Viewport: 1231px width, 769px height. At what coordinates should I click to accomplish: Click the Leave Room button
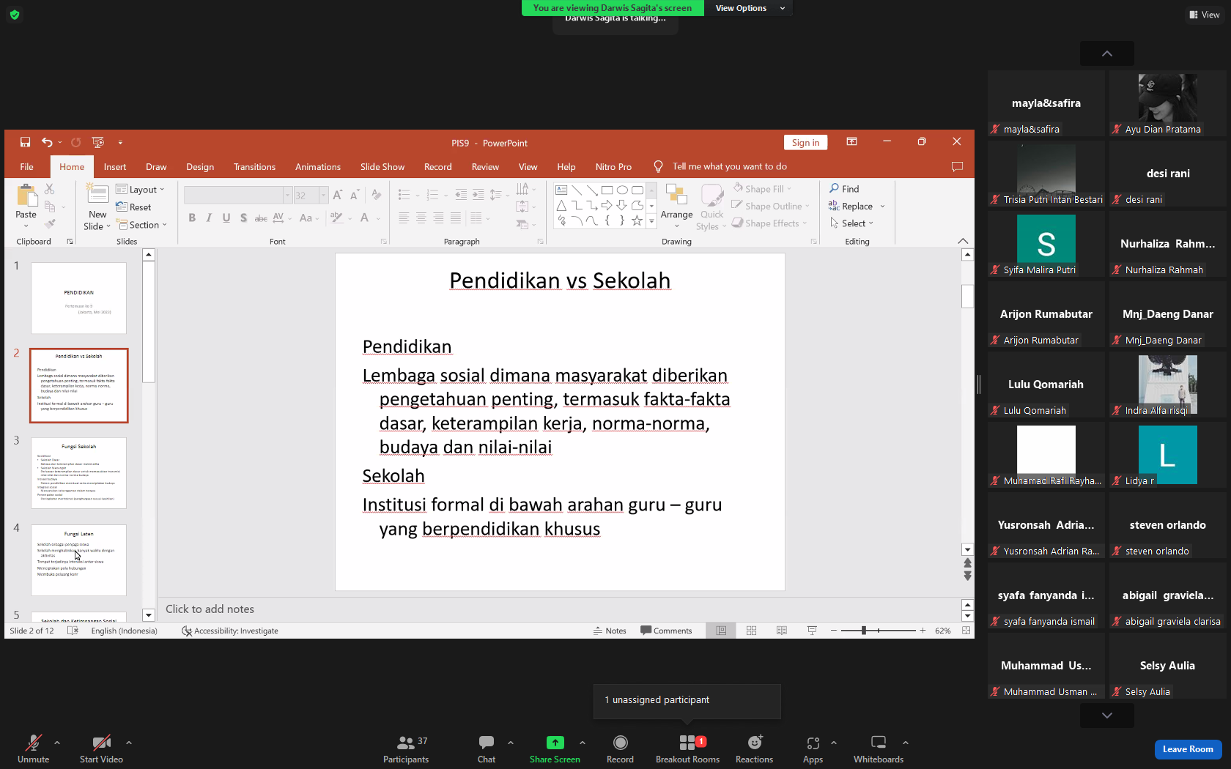pos(1188,749)
